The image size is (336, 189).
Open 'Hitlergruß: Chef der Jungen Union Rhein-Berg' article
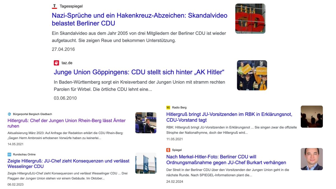click(x=67, y=123)
